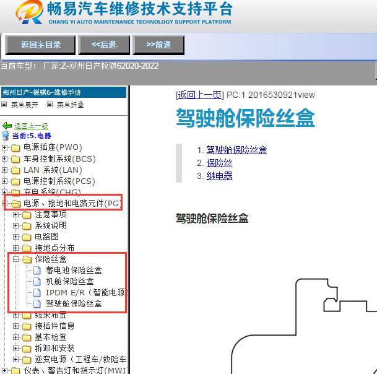Go forward with the >>前进 button
This screenshot has height=374, width=377.
(158, 45)
